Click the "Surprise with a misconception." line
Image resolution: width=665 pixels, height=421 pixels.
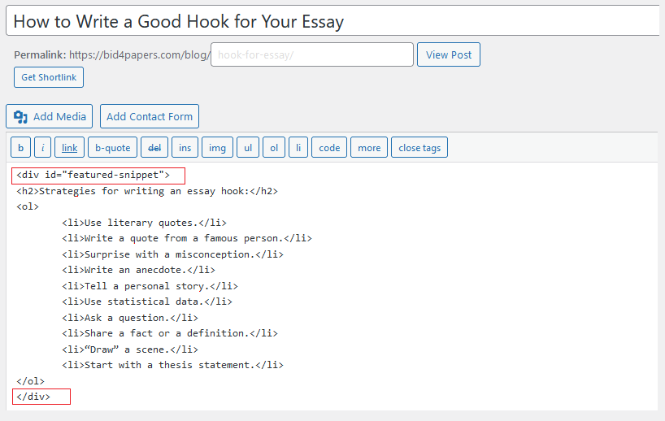[x=172, y=254]
